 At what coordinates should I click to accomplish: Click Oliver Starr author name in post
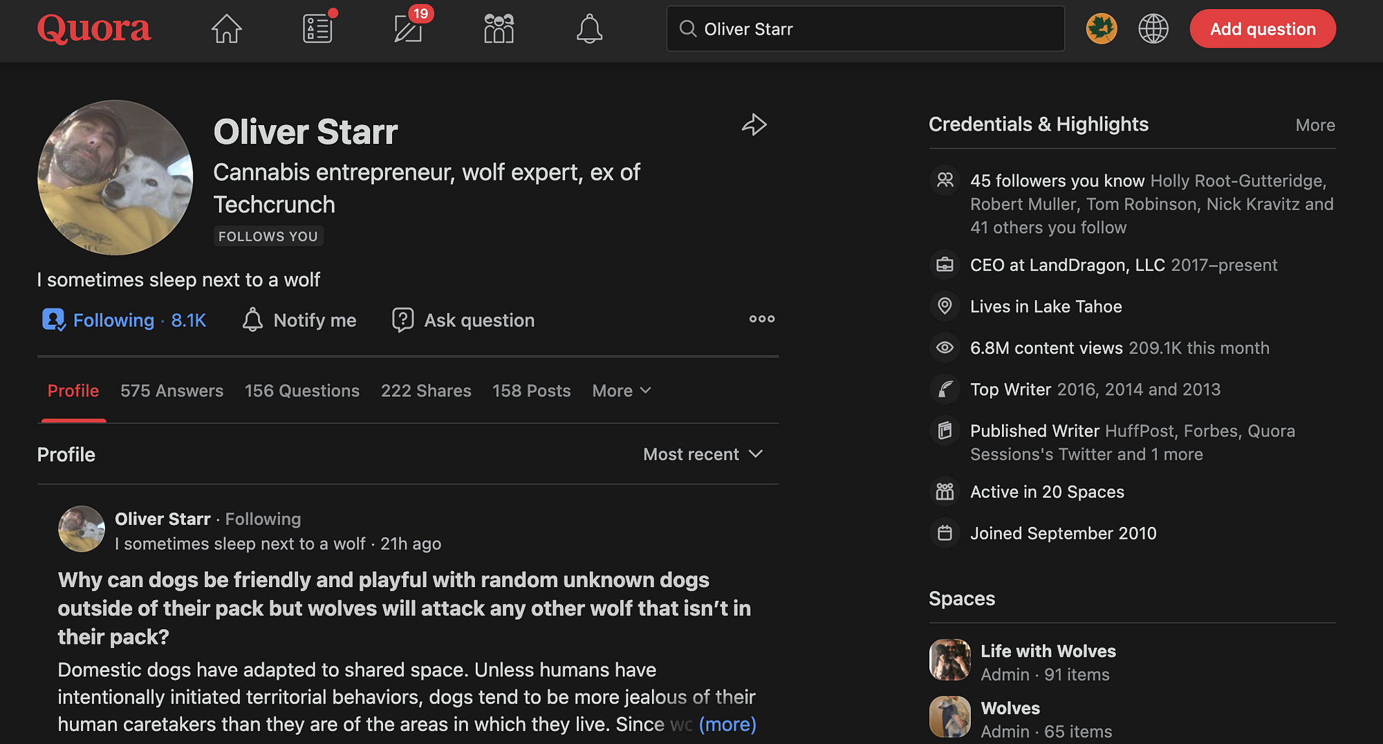[x=163, y=519]
